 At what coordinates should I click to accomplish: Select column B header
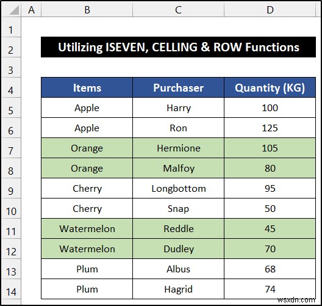(87, 9)
